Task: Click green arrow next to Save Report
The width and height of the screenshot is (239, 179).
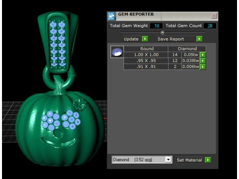Action: click(199, 39)
